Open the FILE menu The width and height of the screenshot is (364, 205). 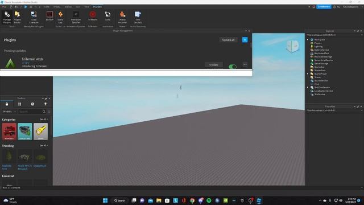4,7
